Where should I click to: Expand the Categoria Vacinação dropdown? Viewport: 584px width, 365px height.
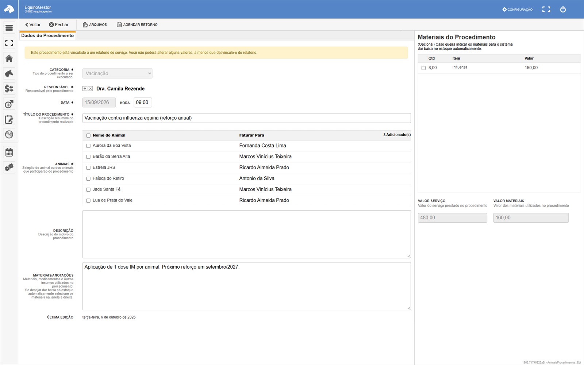(x=117, y=73)
